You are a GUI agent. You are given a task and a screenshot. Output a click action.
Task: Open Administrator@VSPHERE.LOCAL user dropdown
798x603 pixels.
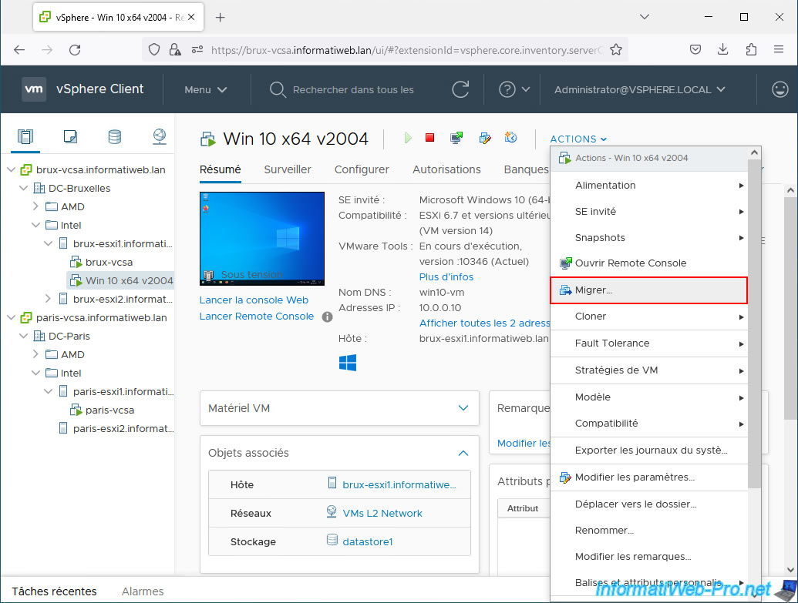coord(640,89)
